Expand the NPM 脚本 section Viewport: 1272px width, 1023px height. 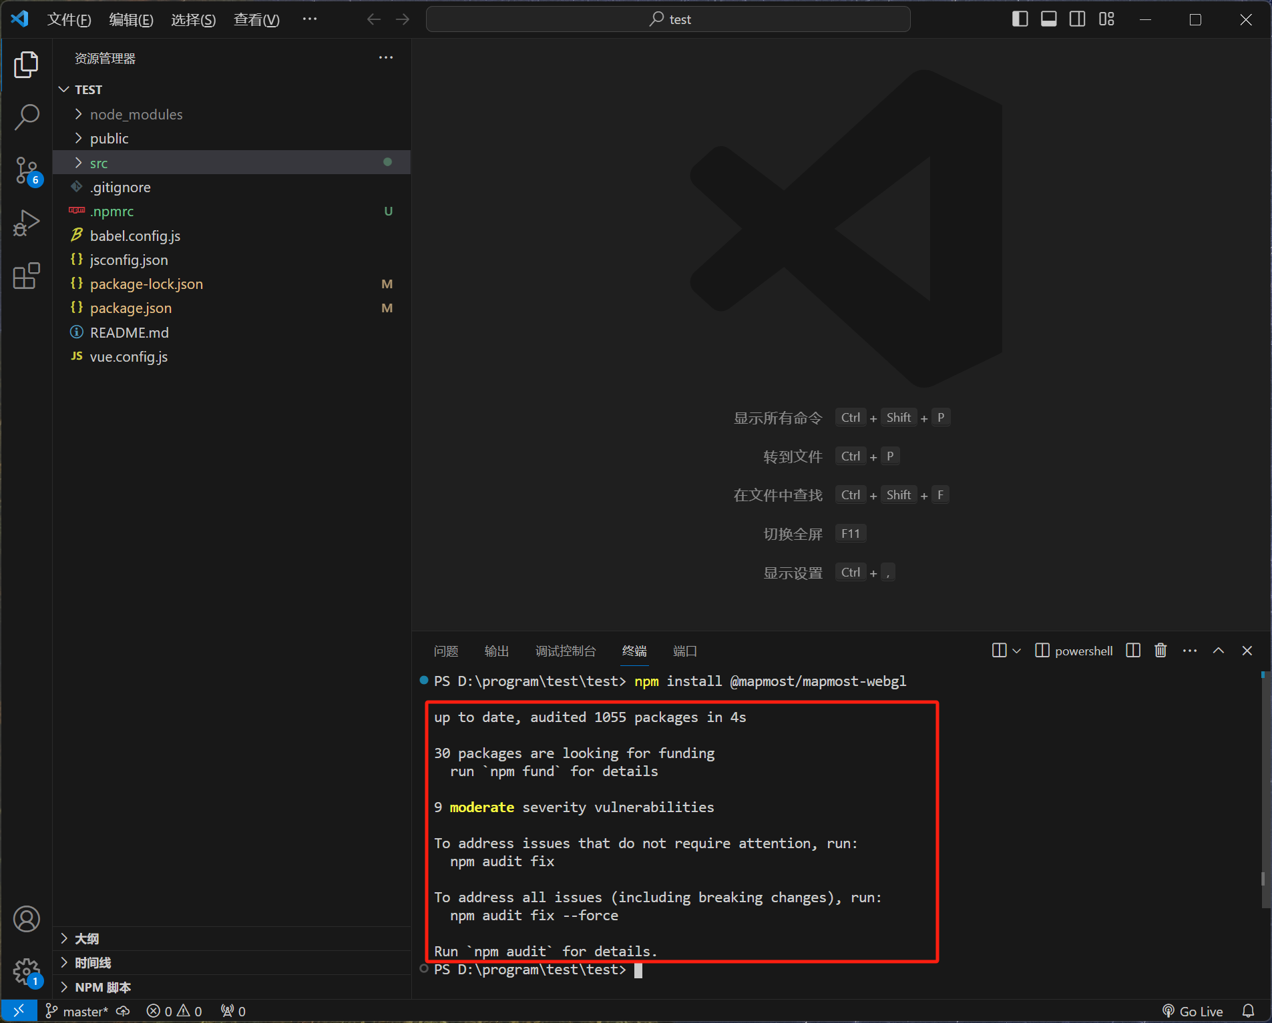pyautogui.click(x=232, y=987)
